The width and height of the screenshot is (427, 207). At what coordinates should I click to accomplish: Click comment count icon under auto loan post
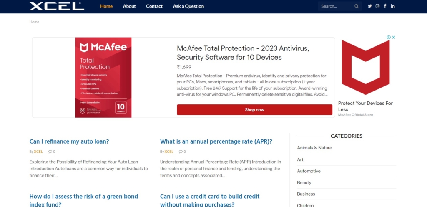coord(50,151)
